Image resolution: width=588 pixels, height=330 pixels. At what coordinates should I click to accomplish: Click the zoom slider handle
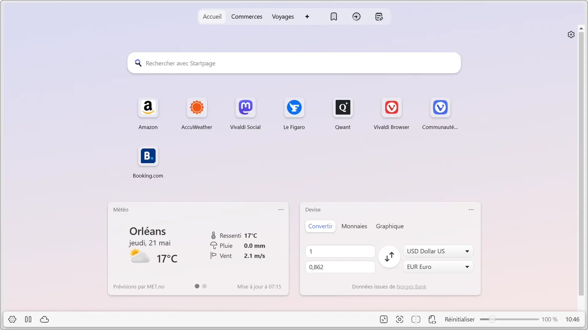pos(492,319)
